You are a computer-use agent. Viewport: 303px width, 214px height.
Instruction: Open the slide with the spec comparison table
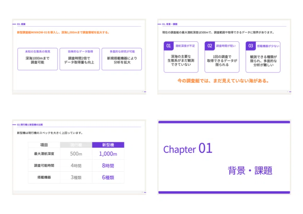coord(79,157)
